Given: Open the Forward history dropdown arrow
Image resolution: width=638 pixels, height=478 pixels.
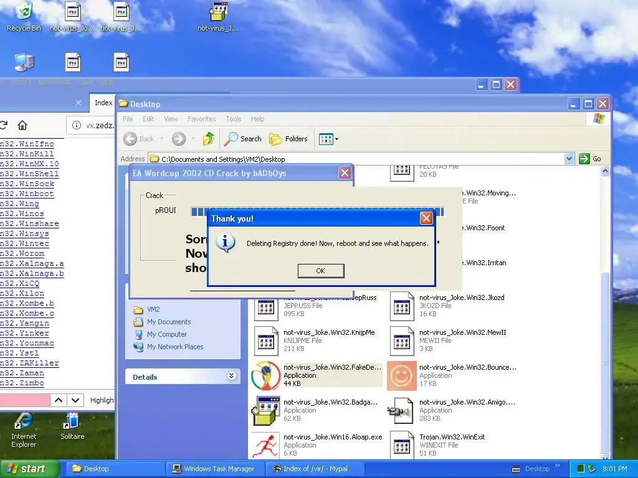Looking at the screenshot, I should pyautogui.click(x=193, y=139).
